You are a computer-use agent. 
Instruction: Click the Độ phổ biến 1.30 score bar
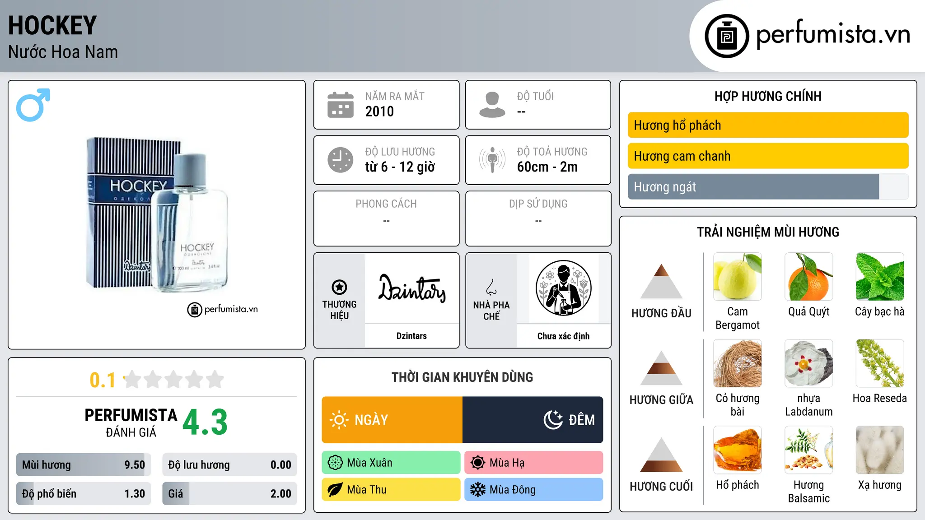pos(84,494)
